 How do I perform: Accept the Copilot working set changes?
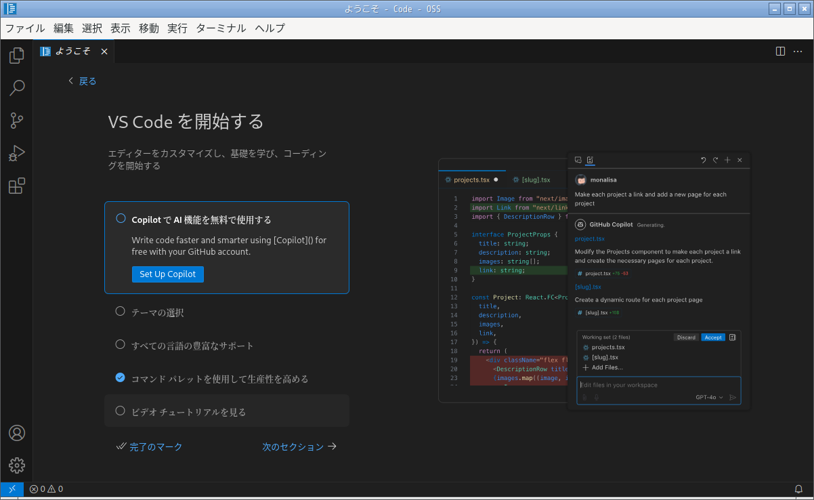coord(712,337)
